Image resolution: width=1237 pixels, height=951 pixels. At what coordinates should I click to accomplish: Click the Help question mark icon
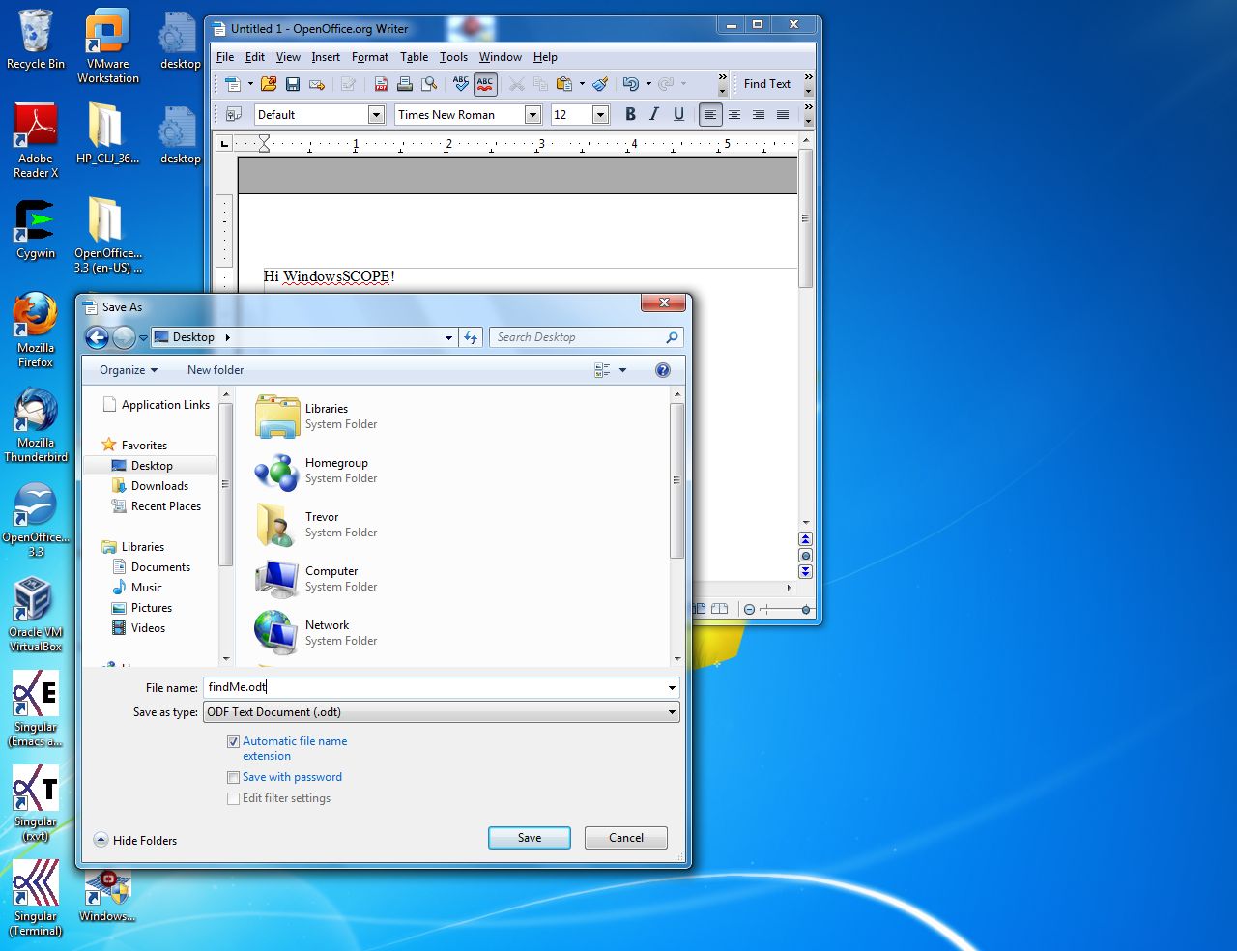coord(663,370)
